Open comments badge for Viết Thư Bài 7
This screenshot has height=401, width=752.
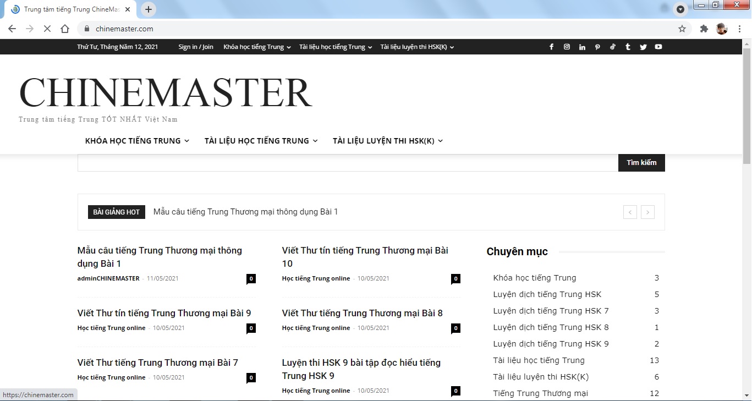[x=251, y=378]
